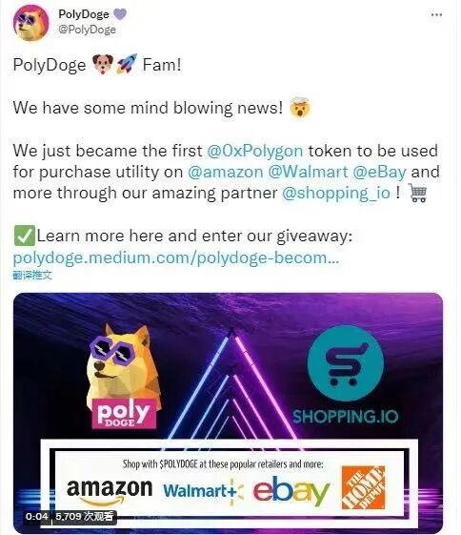This screenshot has width=461, height=535.
Task: Click the poly DOGE dog logo in video
Action: pyautogui.click(x=124, y=376)
